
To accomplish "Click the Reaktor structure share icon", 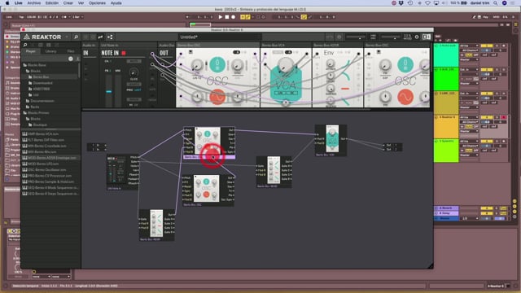I will click(110, 37).
